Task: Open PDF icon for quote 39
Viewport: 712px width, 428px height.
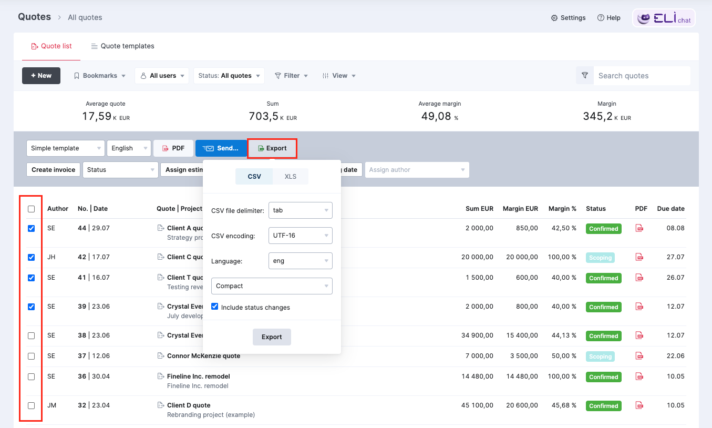Action: tap(639, 307)
